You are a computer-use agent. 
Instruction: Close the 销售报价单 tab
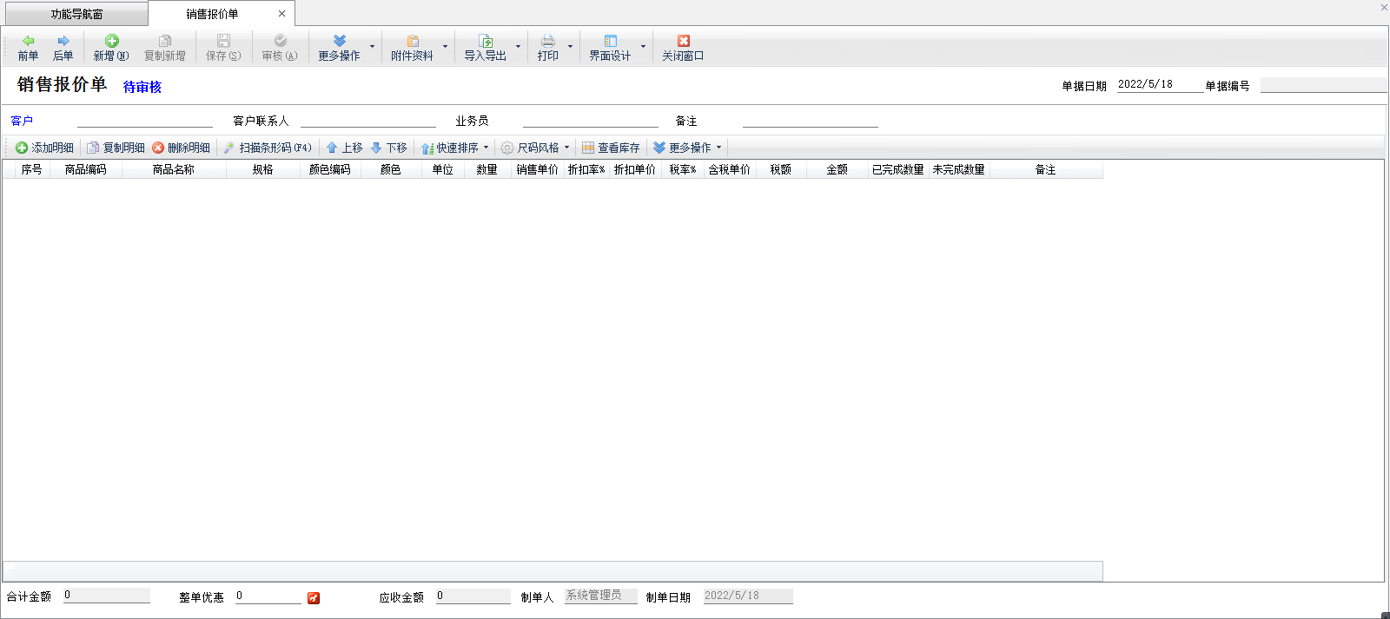click(x=281, y=14)
